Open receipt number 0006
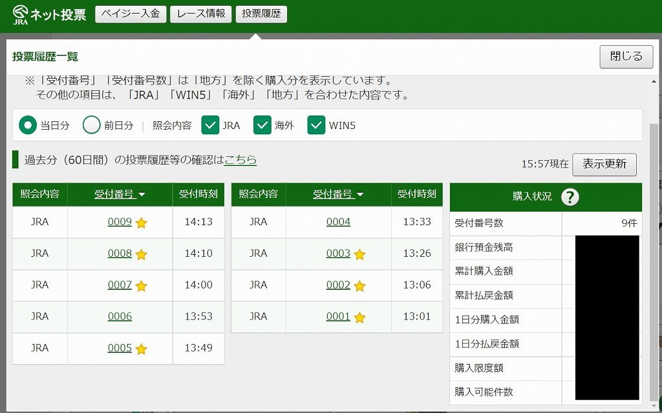Screen dimensions: 662x413 (120, 316)
